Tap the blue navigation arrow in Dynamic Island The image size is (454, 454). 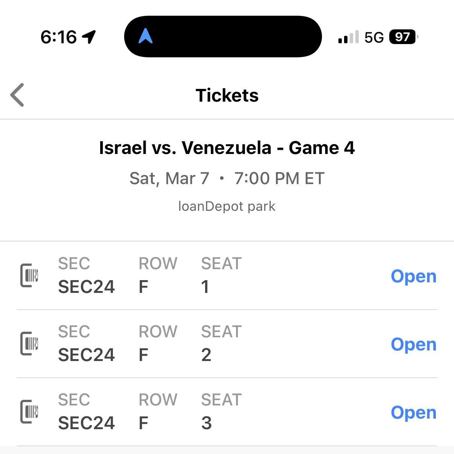pos(145,37)
